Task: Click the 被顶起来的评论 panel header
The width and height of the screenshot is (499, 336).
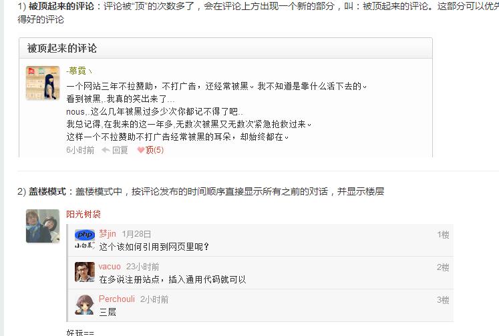Action: point(226,48)
